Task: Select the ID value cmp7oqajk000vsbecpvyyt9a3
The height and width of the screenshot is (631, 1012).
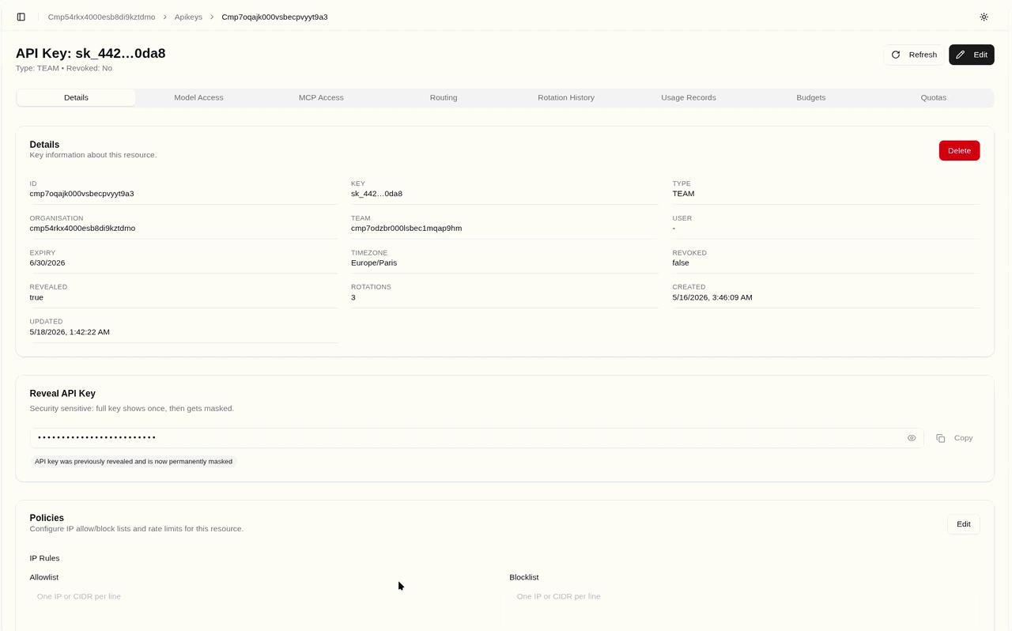Action: (x=81, y=194)
